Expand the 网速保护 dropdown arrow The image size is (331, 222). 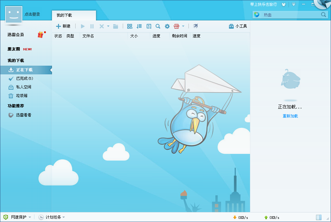(30, 217)
